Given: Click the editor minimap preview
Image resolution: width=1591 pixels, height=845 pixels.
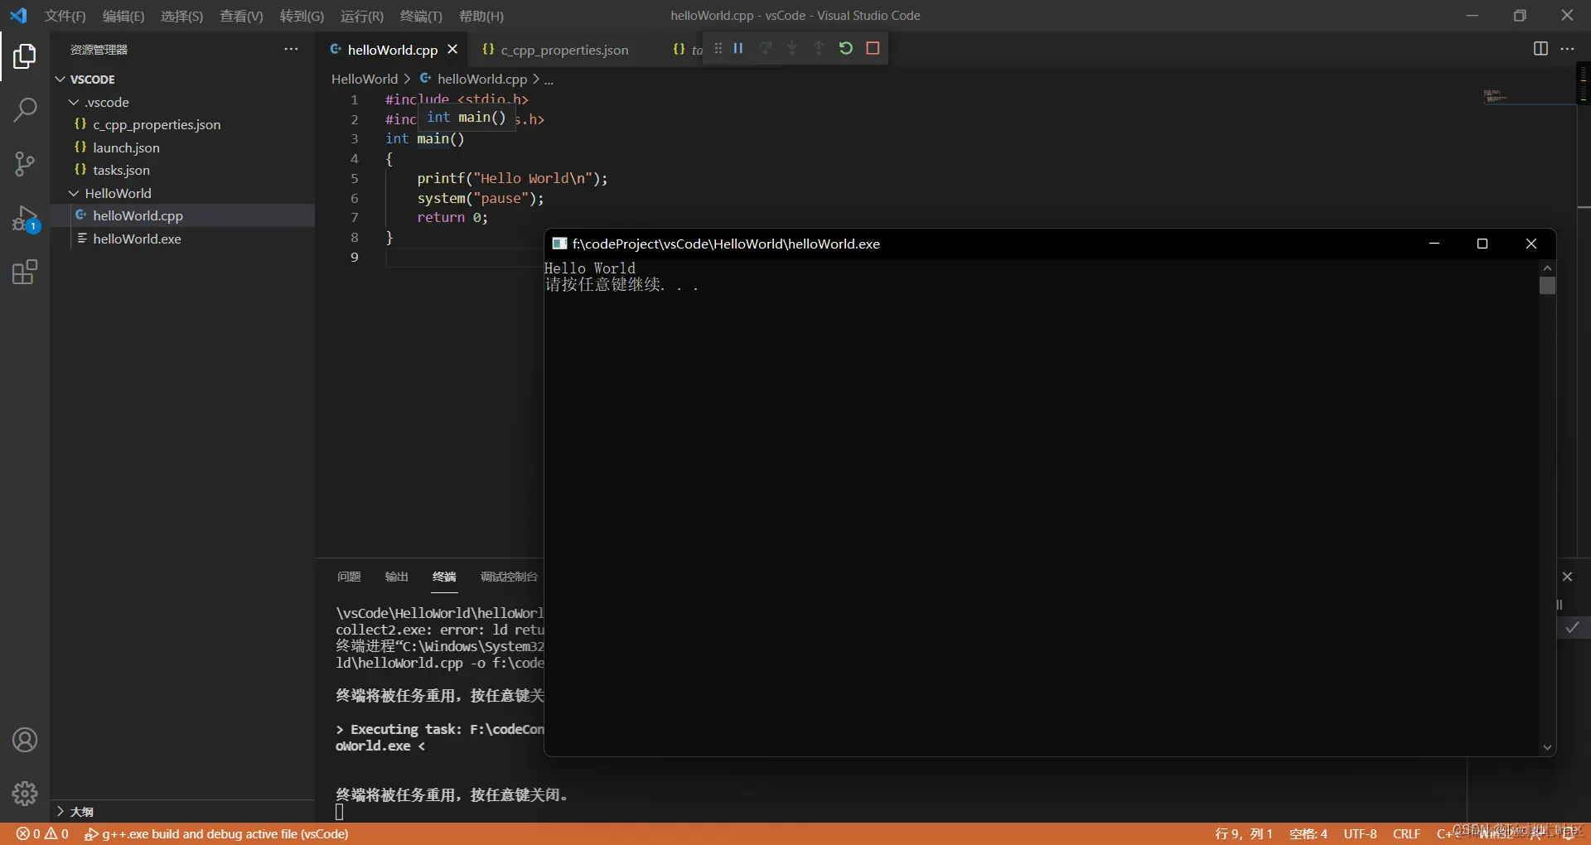Looking at the screenshot, I should (x=1496, y=96).
